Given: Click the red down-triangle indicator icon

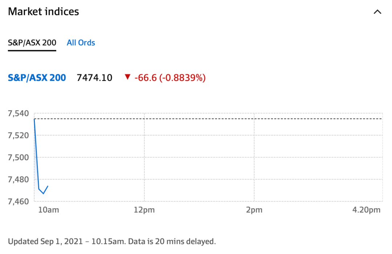Looking at the screenshot, I should (127, 77).
